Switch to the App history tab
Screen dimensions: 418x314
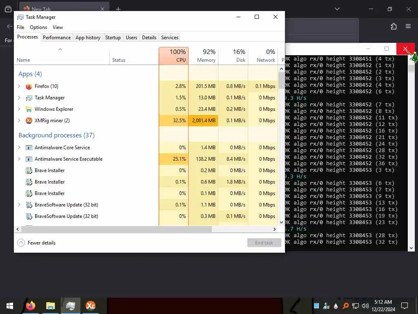[x=88, y=37]
